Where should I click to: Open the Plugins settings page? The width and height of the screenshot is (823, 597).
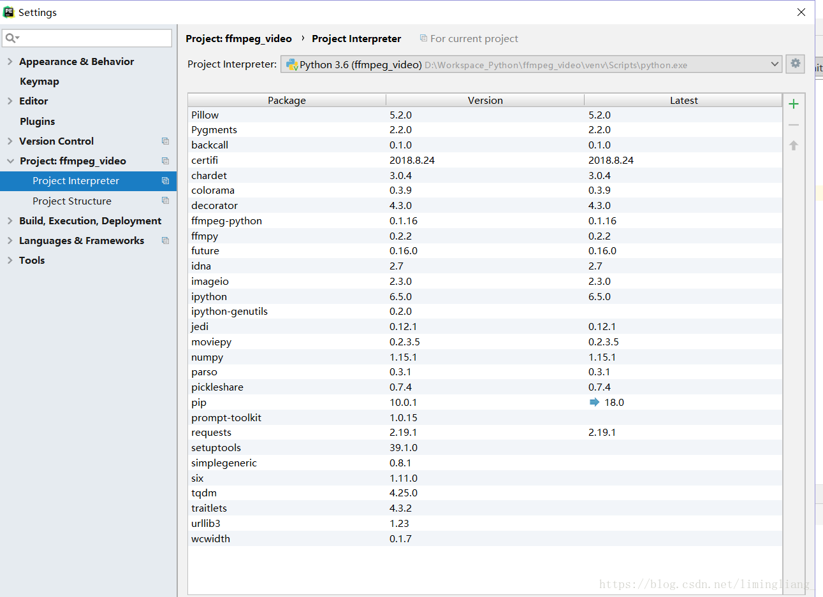tap(38, 121)
